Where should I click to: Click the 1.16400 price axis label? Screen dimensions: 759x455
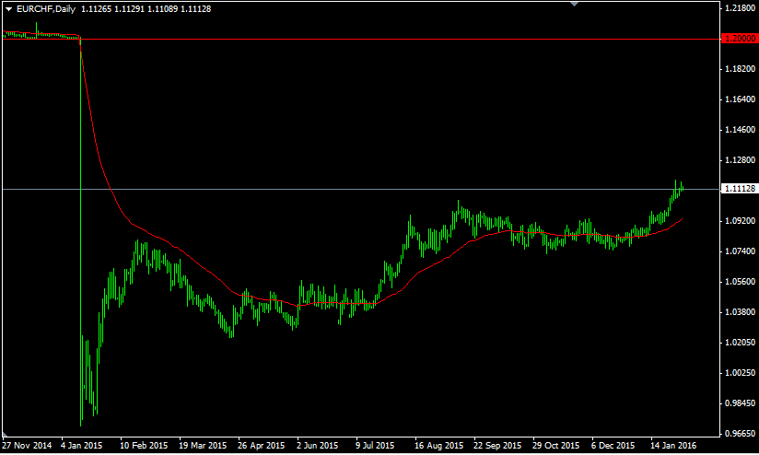tap(740, 99)
